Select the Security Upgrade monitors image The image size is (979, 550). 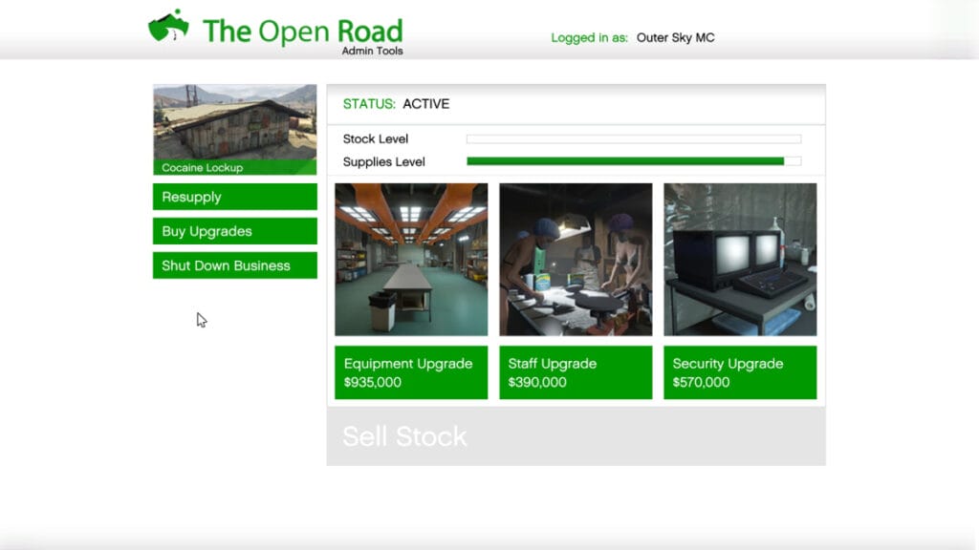[x=740, y=260]
